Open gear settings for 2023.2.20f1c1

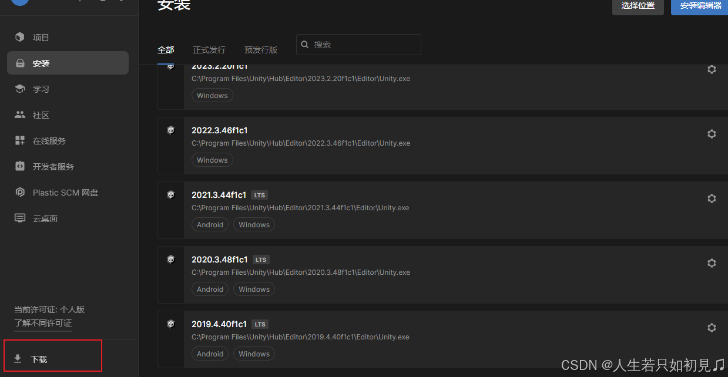(712, 69)
